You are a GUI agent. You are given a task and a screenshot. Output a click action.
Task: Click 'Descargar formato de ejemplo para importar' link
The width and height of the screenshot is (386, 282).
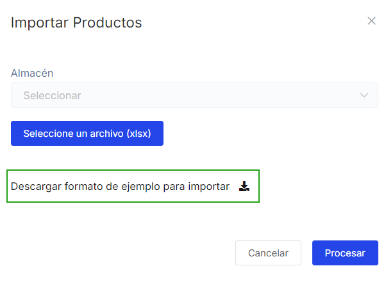coord(120,187)
